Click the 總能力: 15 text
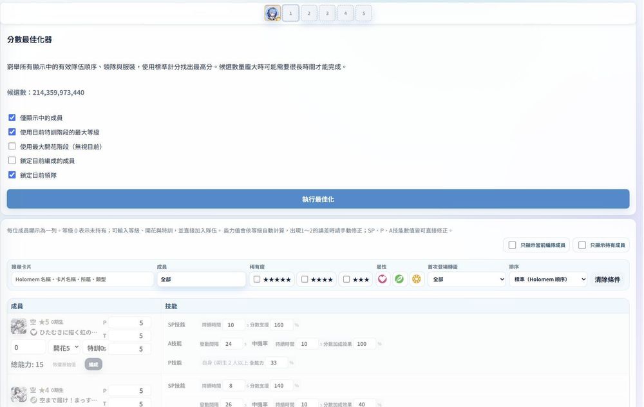The width and height of the screenshot is (644, 407). [x=27, y=364]
